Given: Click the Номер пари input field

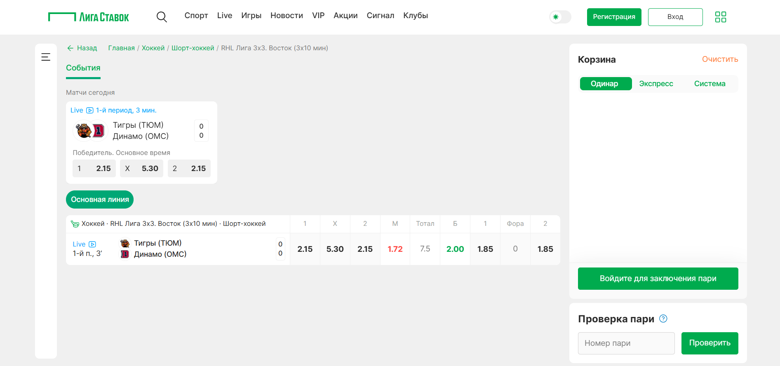Looking at the screenshot, I should [x=626, y=343].
